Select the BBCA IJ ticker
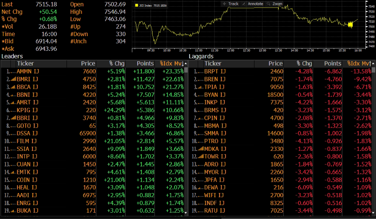 point(27,87)
